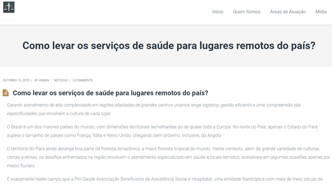Click the word "BY" in post metadata
The image size is (332, 184).
point(36,80)
